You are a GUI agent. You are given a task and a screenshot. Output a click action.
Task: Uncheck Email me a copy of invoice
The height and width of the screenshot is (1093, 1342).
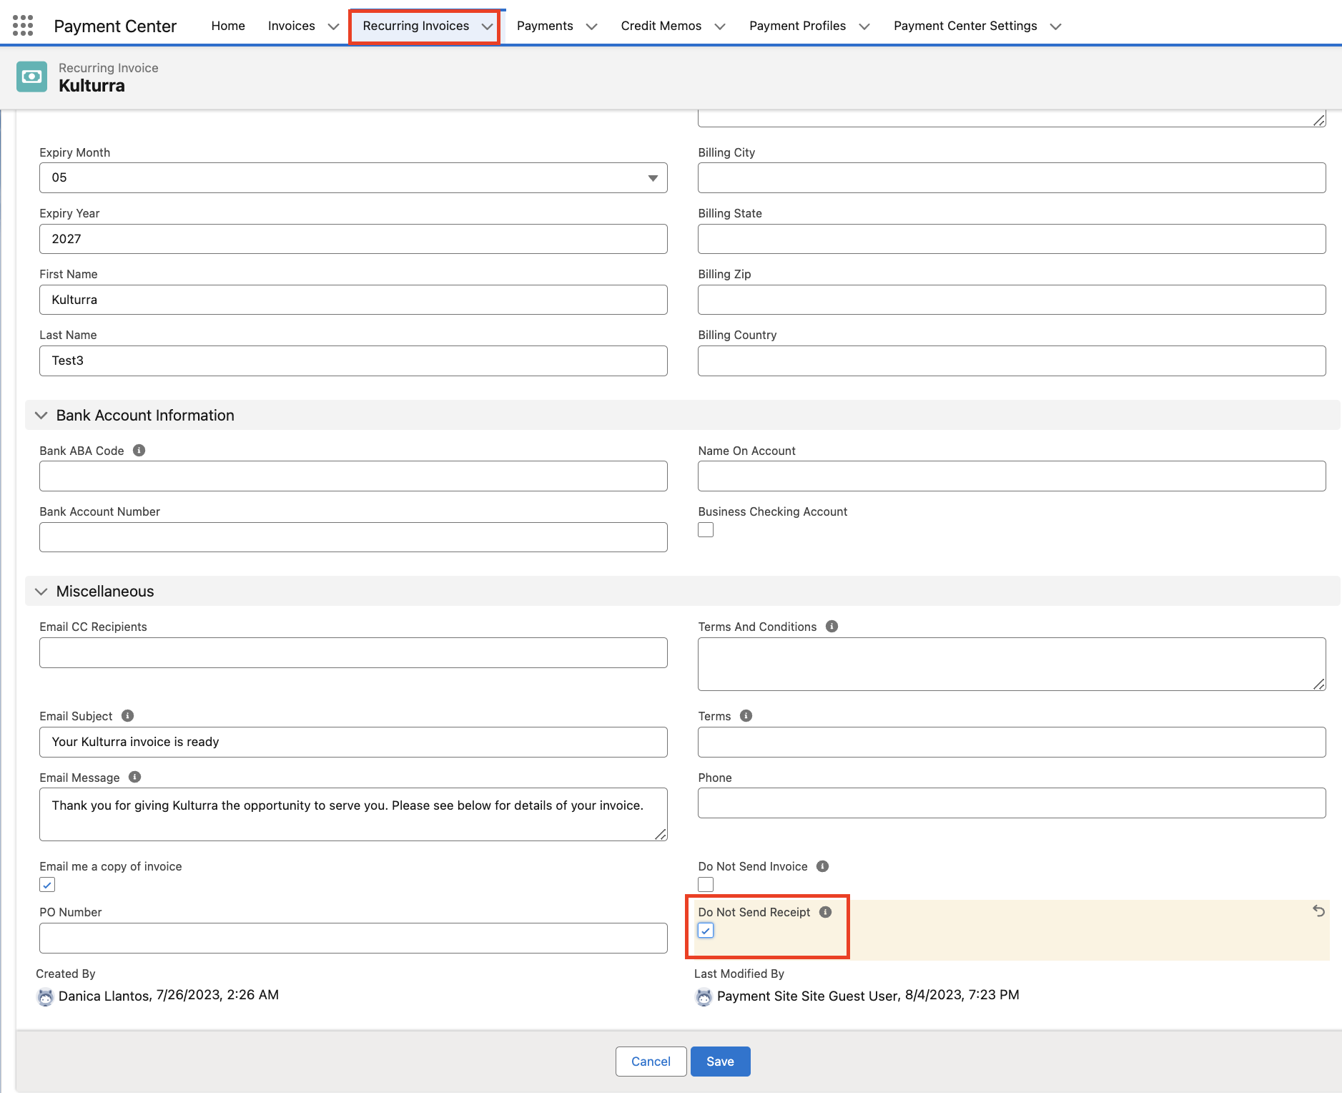[47, 885]
